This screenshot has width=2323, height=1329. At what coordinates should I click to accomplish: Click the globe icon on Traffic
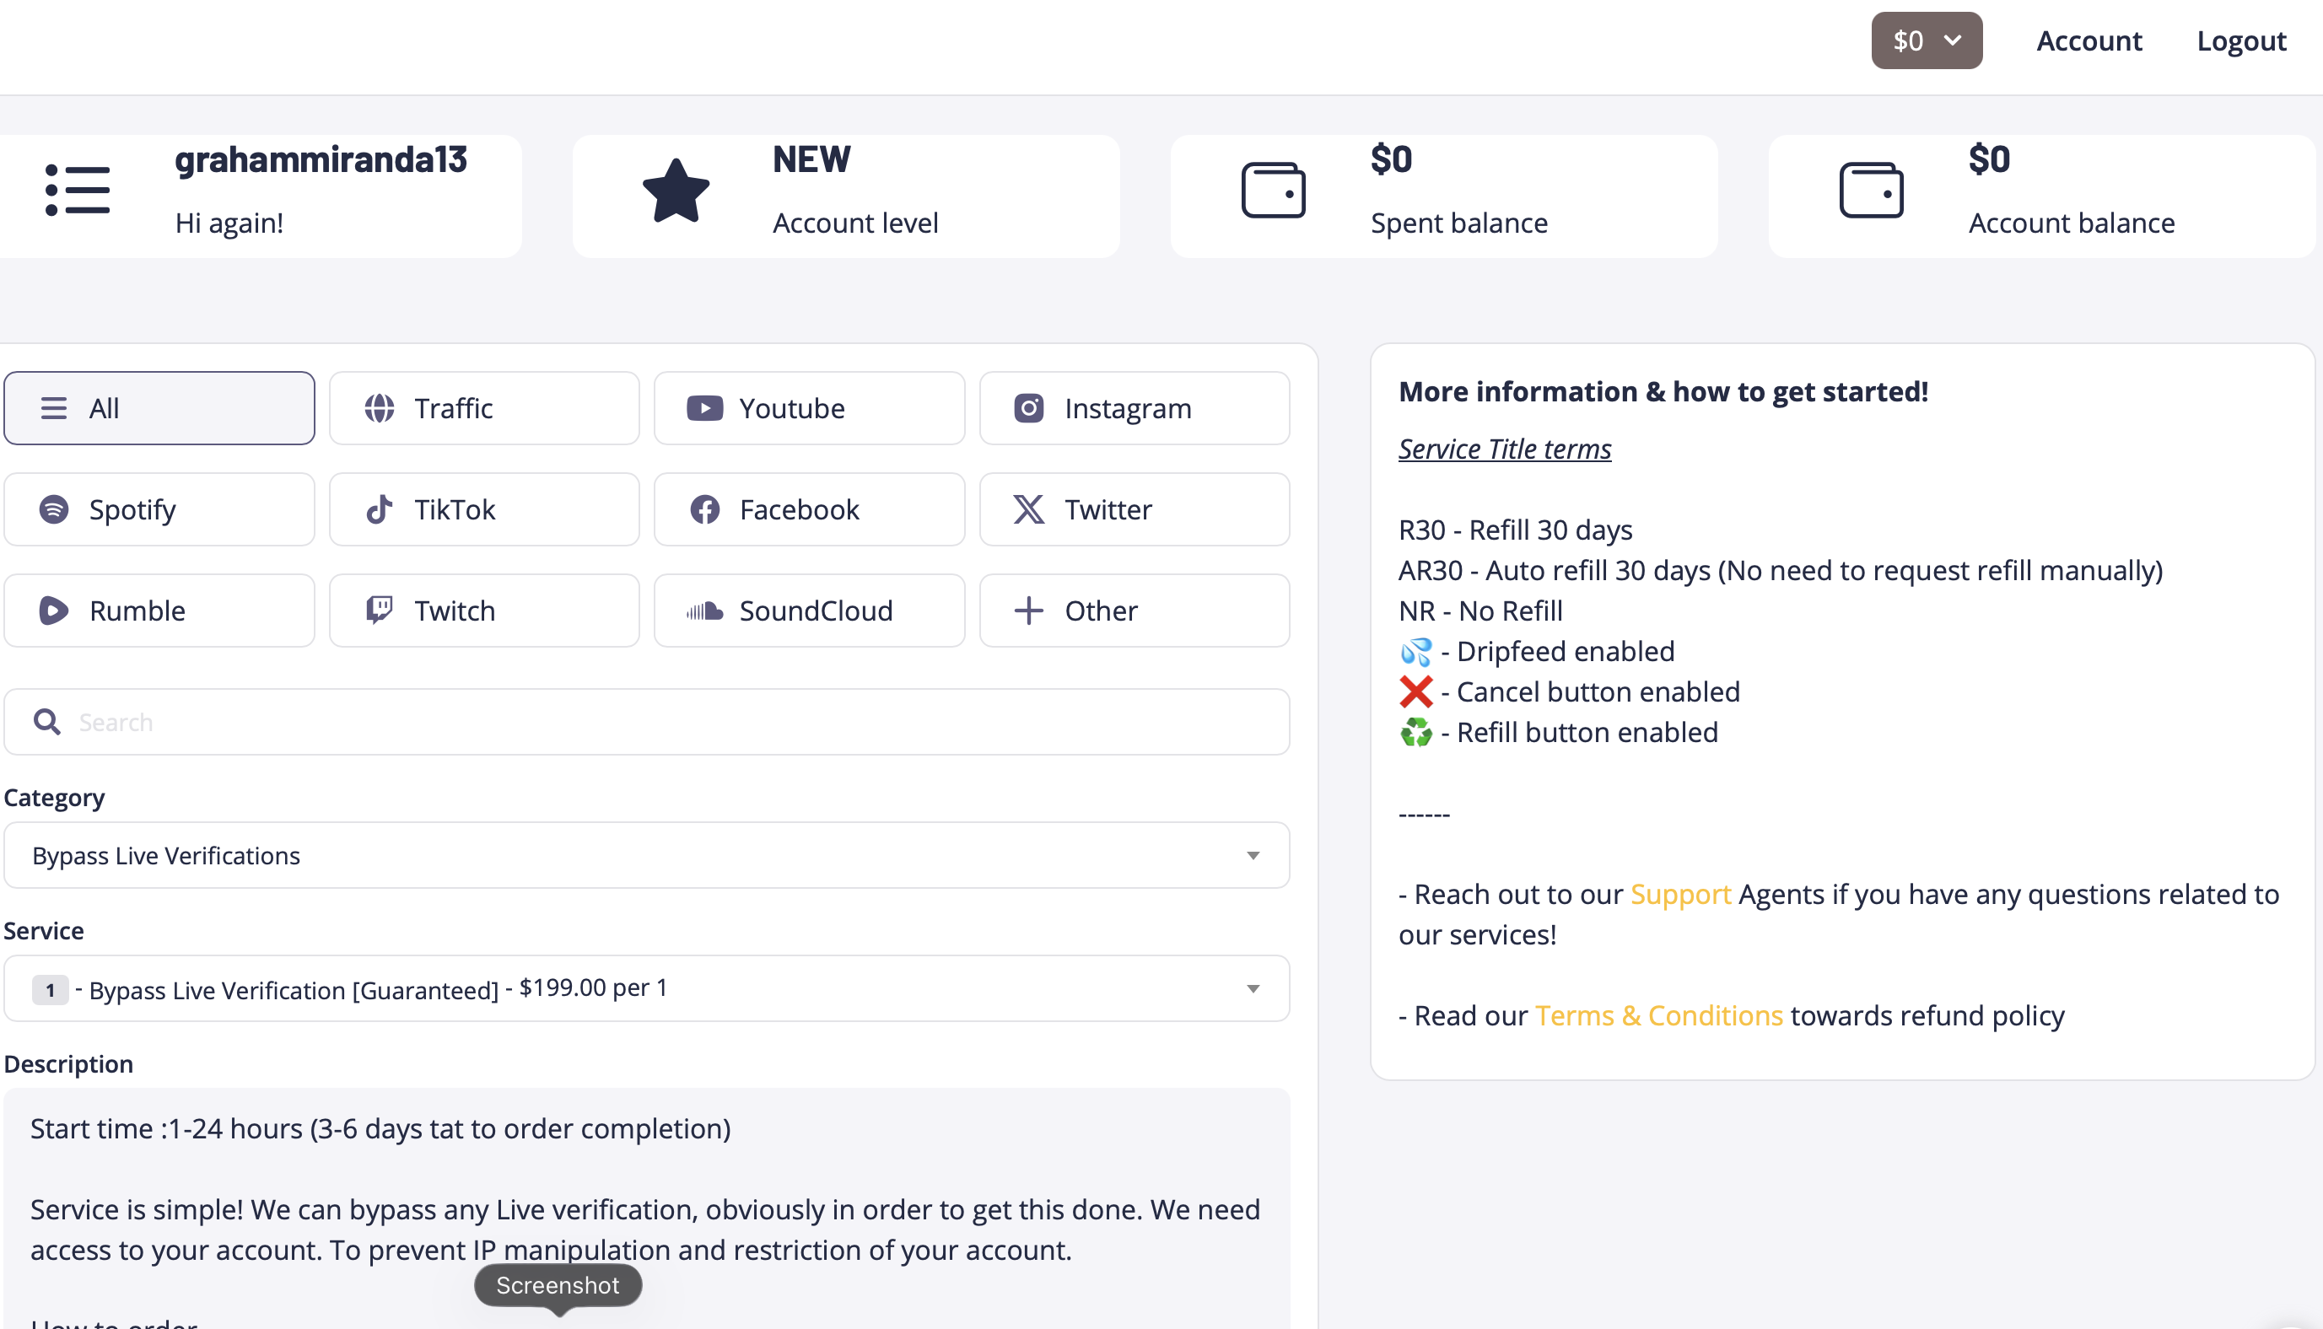tap(380, 408)
